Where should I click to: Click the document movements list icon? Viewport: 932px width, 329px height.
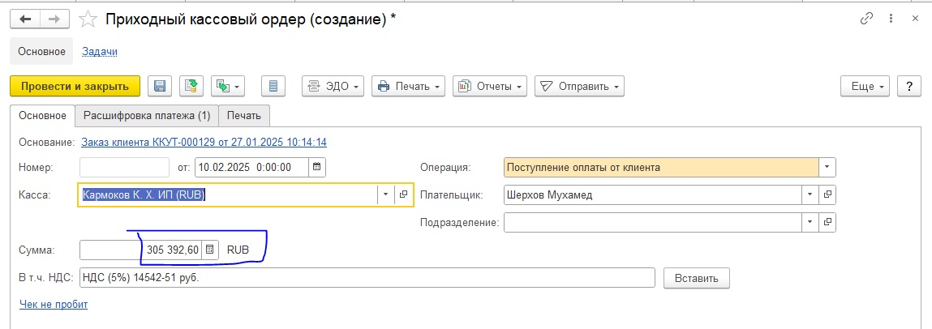273,86
